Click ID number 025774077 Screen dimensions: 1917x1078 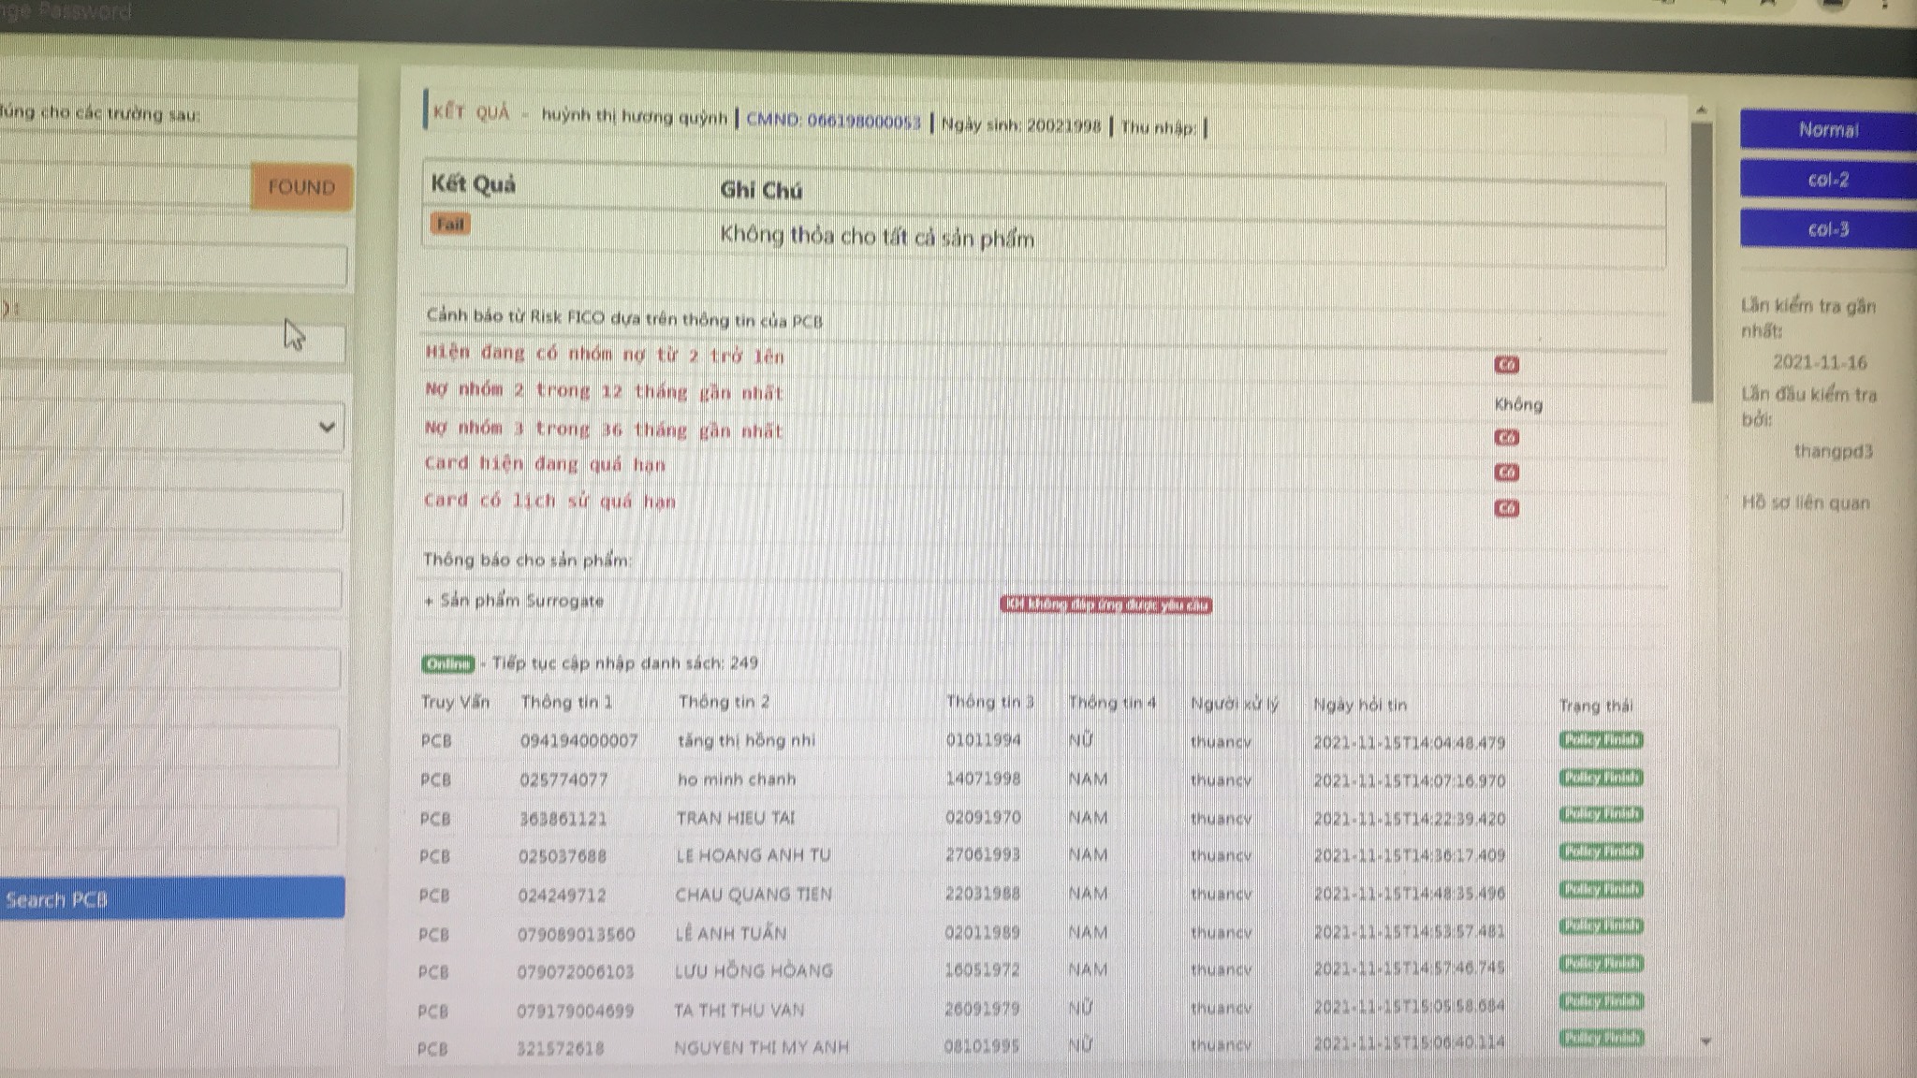pos(563,779)
